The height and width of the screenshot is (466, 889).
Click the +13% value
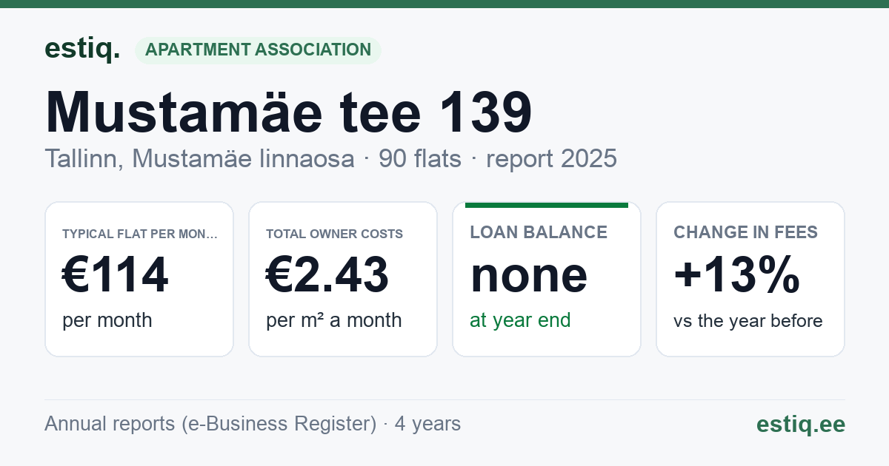(x=736, y=274)
